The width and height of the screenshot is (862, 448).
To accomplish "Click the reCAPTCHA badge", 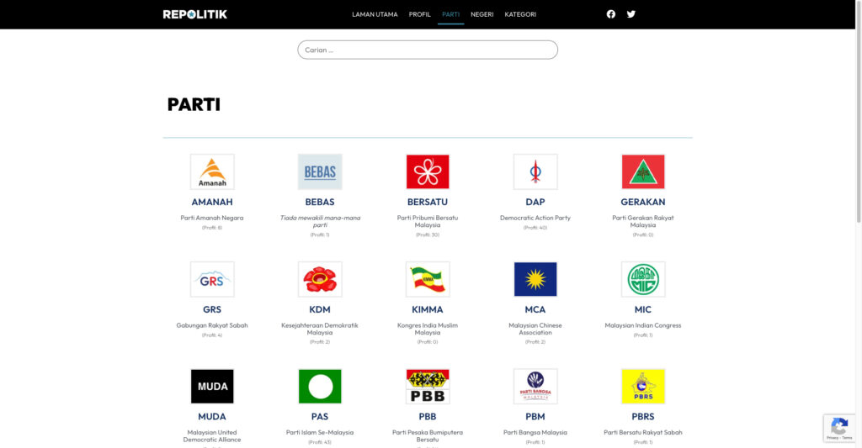I will click(839, 428).
